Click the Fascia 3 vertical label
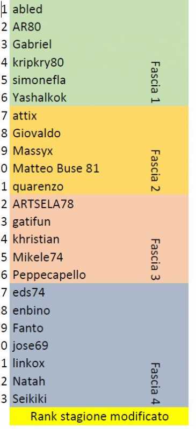 click(x=155, y=260)
